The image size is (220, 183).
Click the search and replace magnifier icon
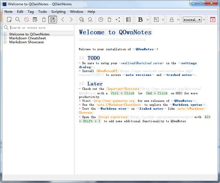[90, 20]
